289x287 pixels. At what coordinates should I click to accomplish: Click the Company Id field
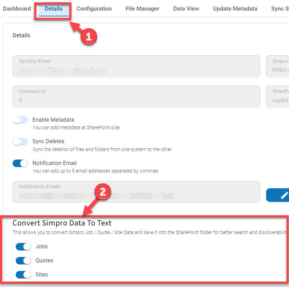(136, 96)
